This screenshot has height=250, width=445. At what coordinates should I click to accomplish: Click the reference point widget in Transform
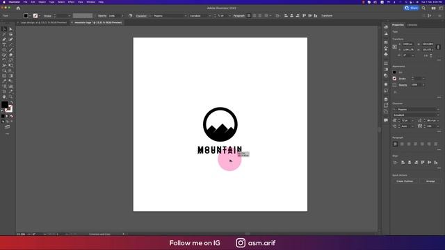395,47
